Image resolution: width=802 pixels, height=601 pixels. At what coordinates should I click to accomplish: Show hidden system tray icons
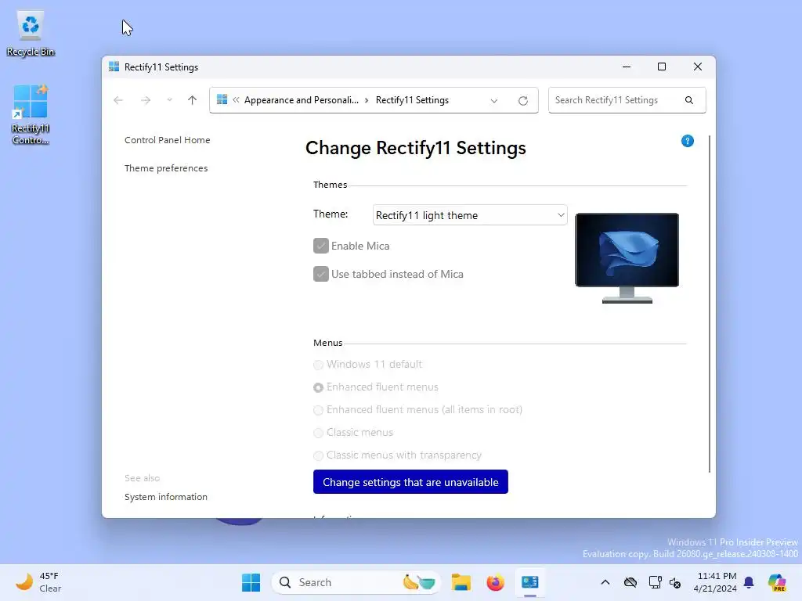pos(605,582)
